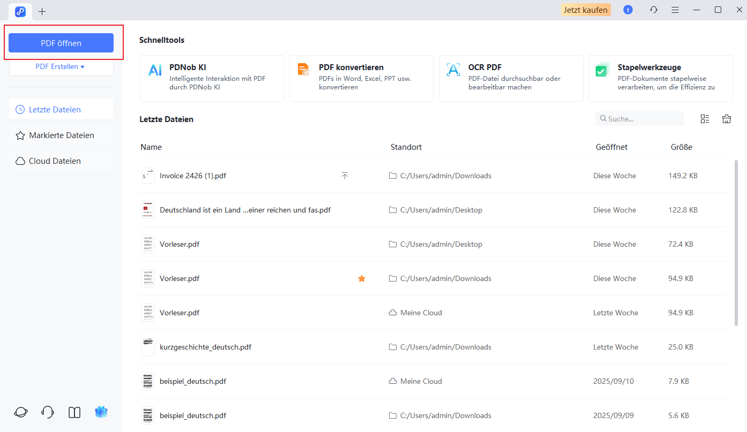
Task: Open the PDF konvertieren quick tool
Action: (361, 78)
